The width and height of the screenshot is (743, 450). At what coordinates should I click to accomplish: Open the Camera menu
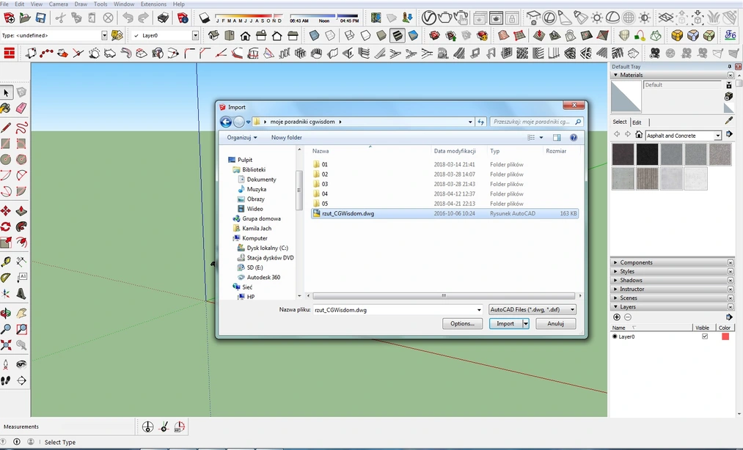59,4
